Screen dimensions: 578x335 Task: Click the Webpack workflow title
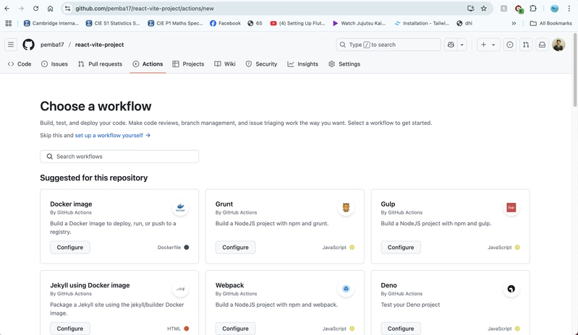point(229,285)
